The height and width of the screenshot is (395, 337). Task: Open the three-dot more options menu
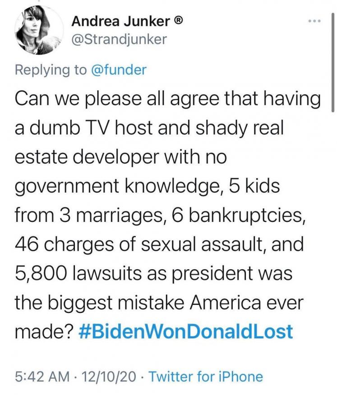click(314, 22)
